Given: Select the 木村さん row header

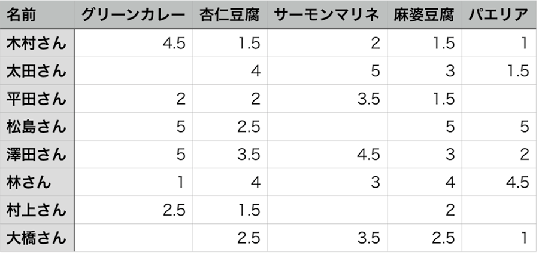Looking at the screenshot, I should [37, 43].
